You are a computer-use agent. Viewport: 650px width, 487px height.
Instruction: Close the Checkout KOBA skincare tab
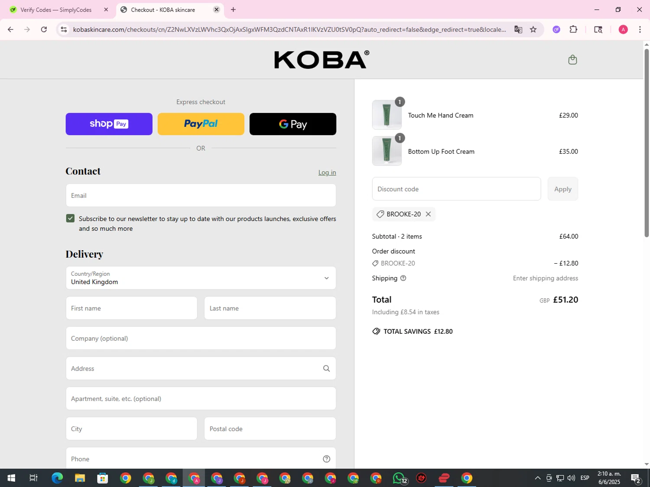[216, 10]
